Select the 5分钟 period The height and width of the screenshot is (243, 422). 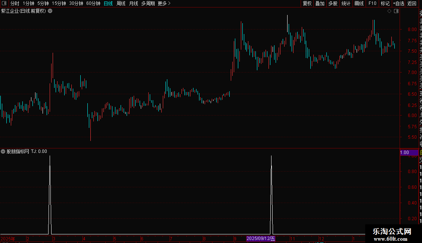click(x=43, y=3)
